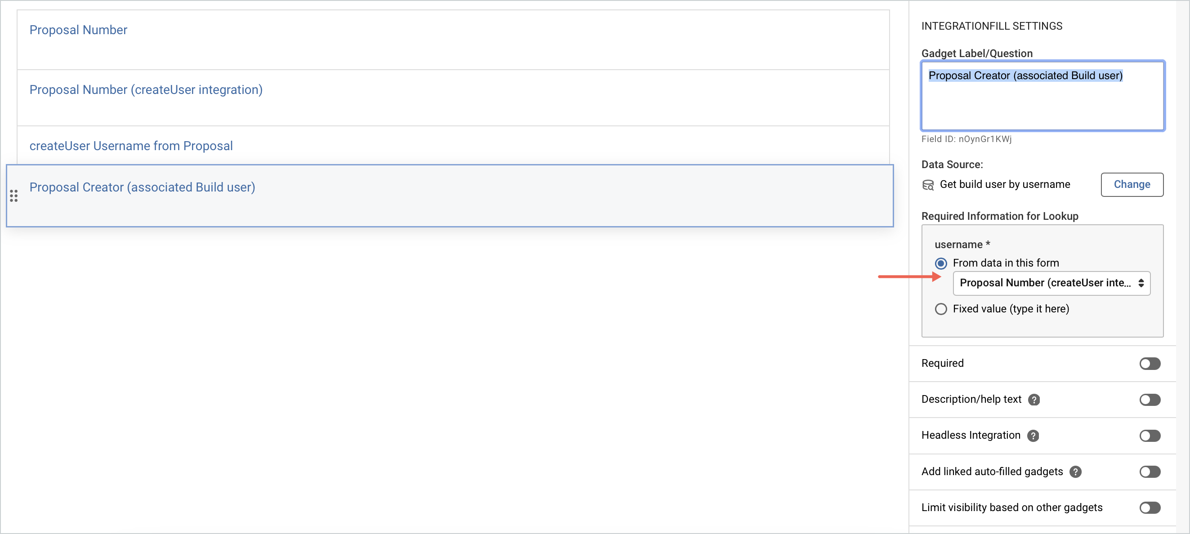Open the Headless Integration help icon
The width and height of the screenshot is (1190, 534).
point(1033,436)
